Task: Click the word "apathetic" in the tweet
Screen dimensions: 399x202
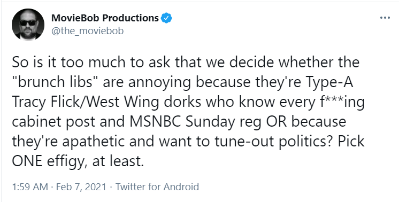Action: tap(94, 142)
